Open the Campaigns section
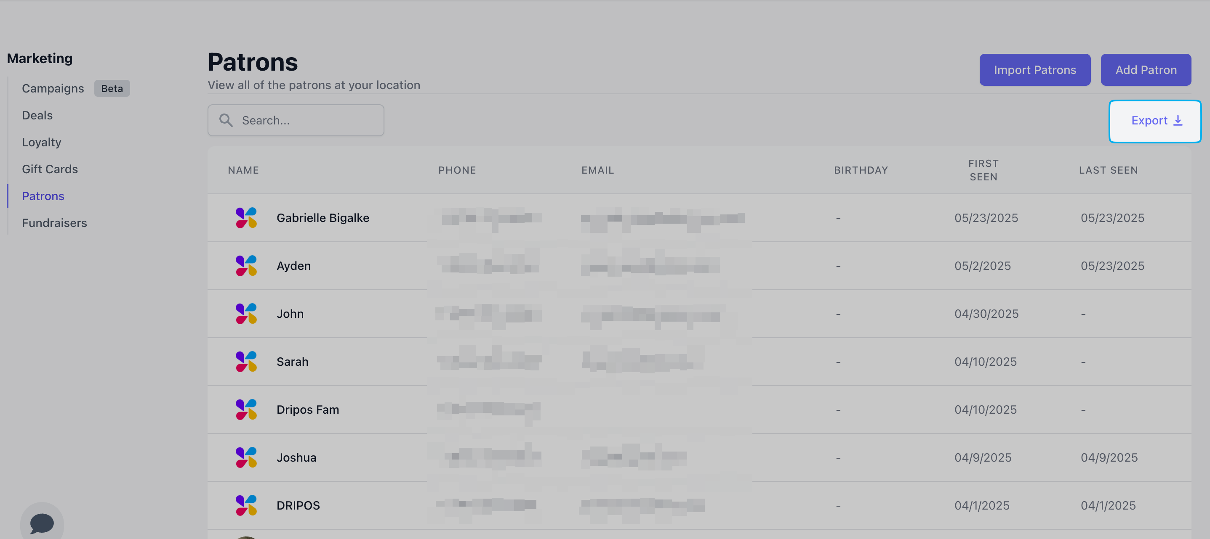The image size is (1210, 539). 53,88
